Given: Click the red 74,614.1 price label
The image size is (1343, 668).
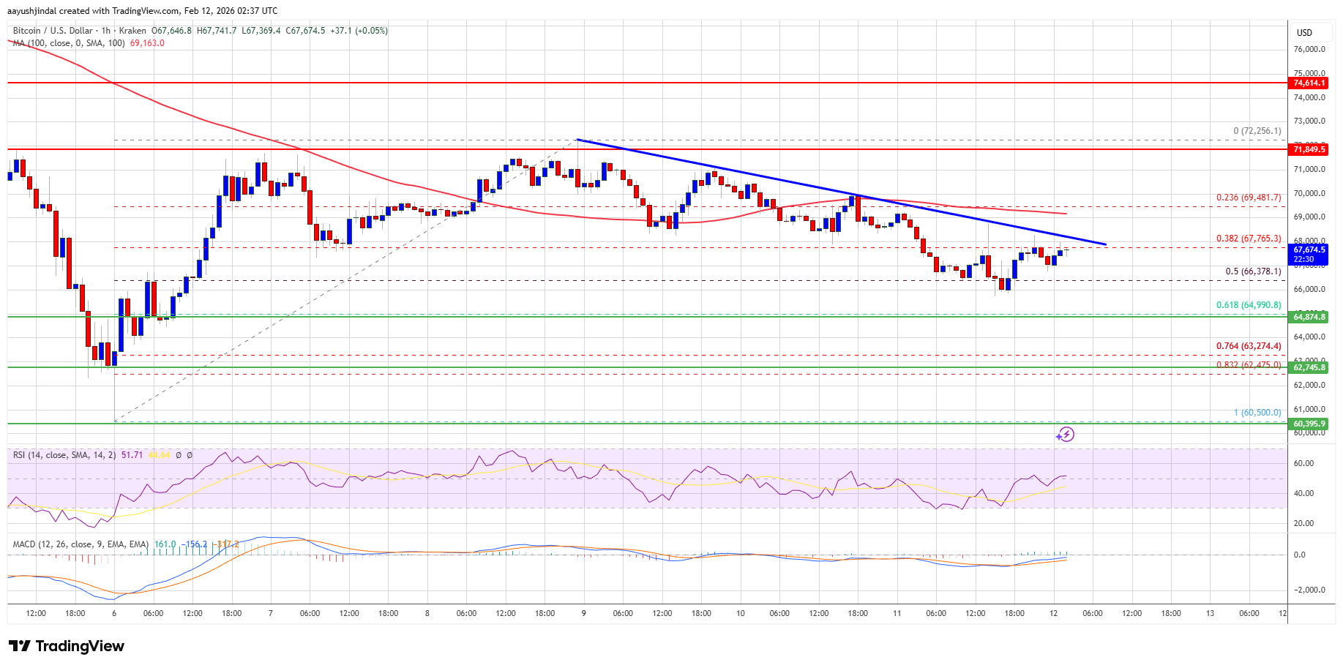Looking at the screenshot, I should 1309,83.
